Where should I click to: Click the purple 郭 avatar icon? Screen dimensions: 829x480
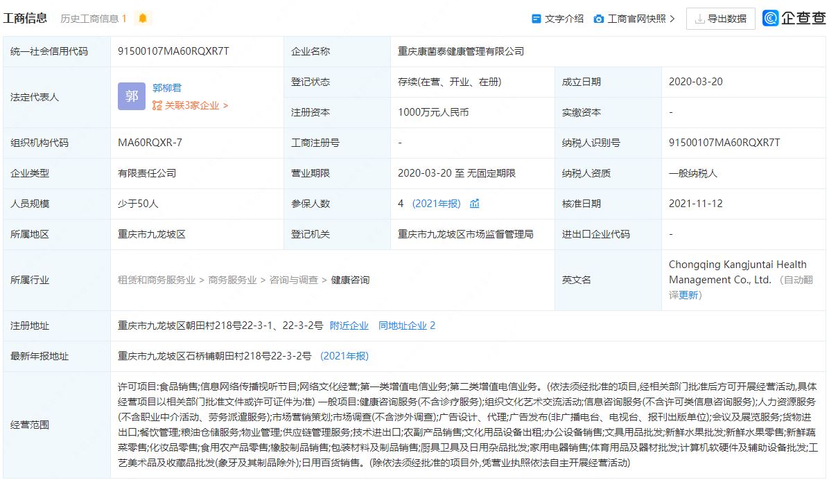click(x=132, y=97)
